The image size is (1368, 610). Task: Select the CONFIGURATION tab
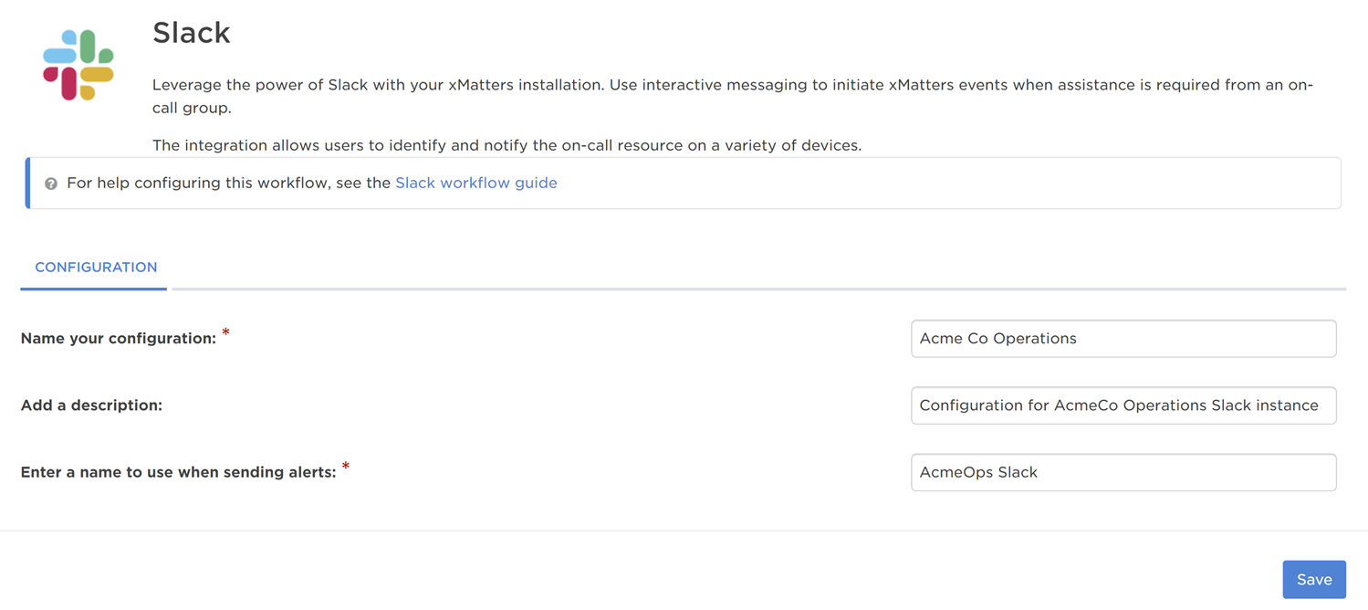point(96,268)
